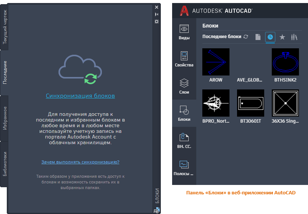This screenshot has height=214, width=308.
Task: Refresh the Последние блоки list
Action: (x=246, y=37)
